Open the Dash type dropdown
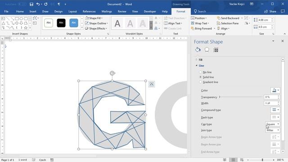Image resolution: width=288 pixels, height=162 pixels. pos(275,117)
